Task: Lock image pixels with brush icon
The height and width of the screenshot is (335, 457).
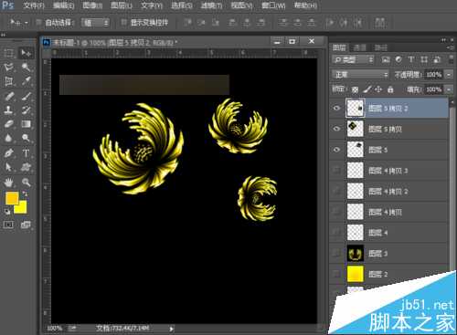Action: [x=367, y=89]
